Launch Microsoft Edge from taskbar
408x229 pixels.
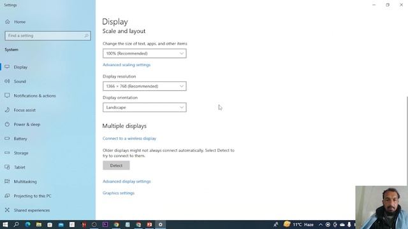coord(27,225)
